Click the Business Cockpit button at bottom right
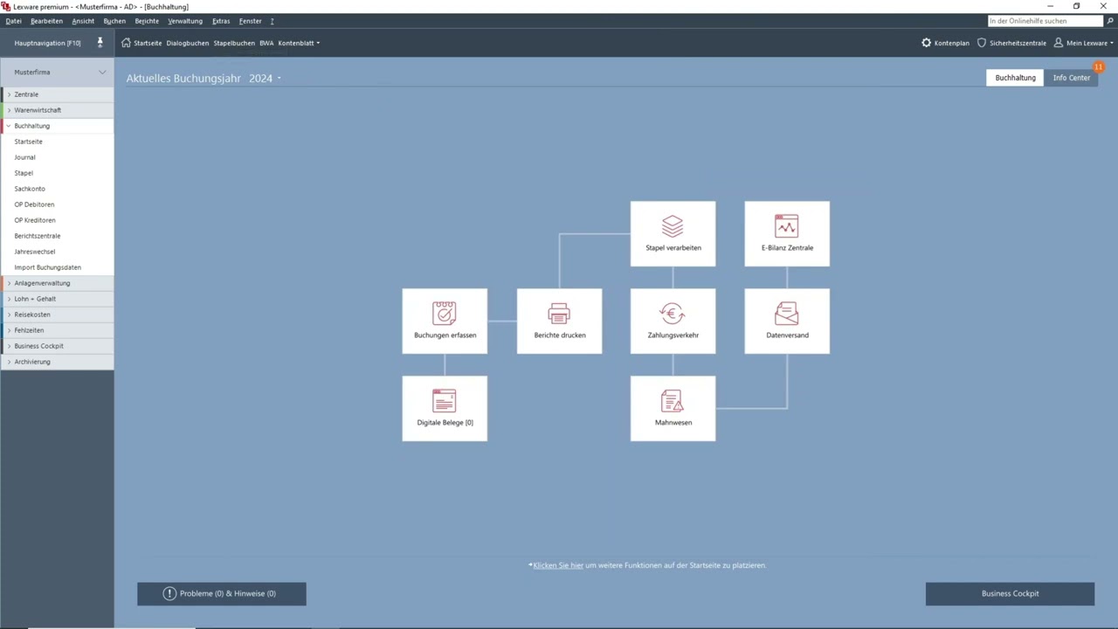1118x629 pixels. point(1010,594)
